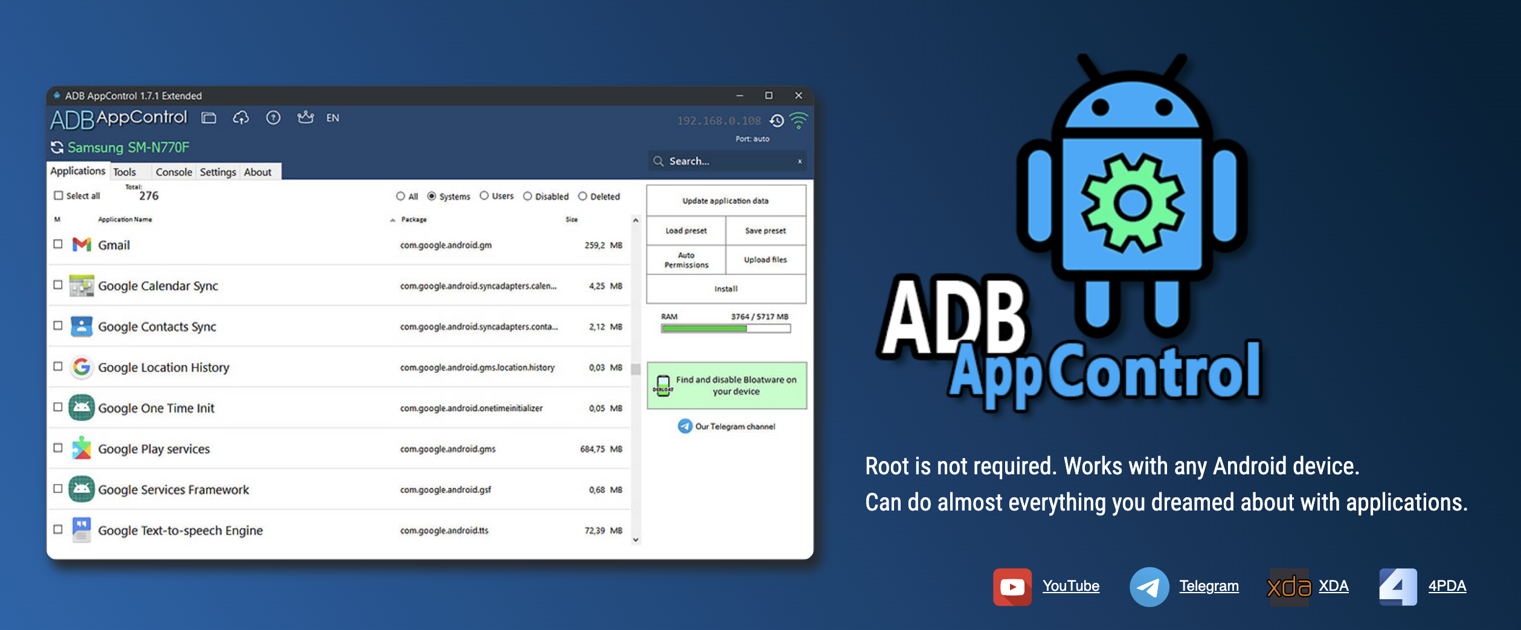Click the list scroll down arrow
The image size is (1521, 630).
[x=635, y=539]
